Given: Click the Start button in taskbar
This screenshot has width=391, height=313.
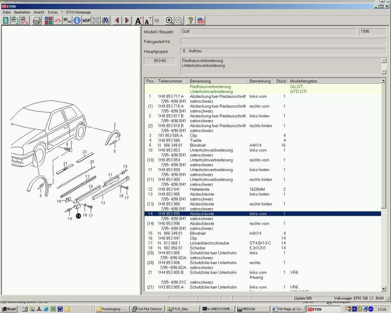Looking at the screenshot, I should pyautogui.click(x=9, y=309).
